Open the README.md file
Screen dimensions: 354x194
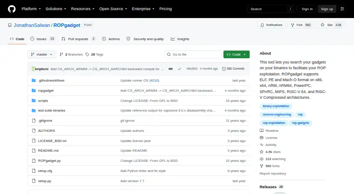[x=48, y=150]
